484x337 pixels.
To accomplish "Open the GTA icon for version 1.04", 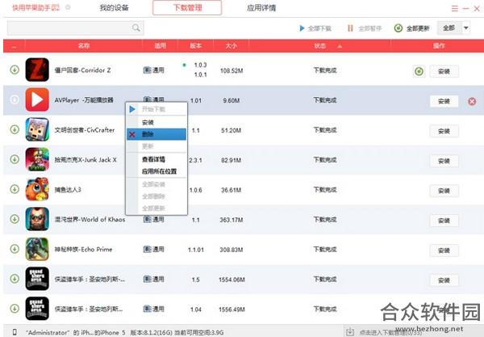I will pyautogui.click(x=37, y=309).
